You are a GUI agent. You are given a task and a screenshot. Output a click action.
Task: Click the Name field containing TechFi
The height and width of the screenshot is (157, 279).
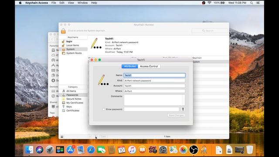pyautogui.click(x=154, y=75)
